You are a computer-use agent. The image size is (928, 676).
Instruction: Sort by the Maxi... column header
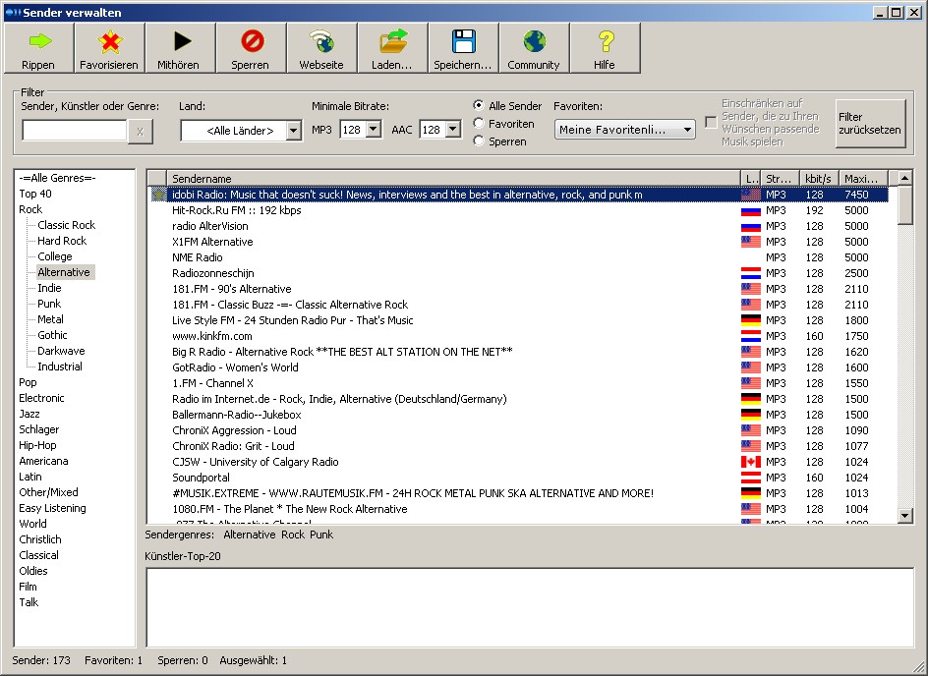(863, 178)
